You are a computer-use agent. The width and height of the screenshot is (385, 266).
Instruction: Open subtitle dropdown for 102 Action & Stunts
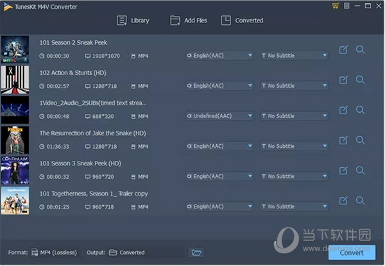tap(294, 86)
